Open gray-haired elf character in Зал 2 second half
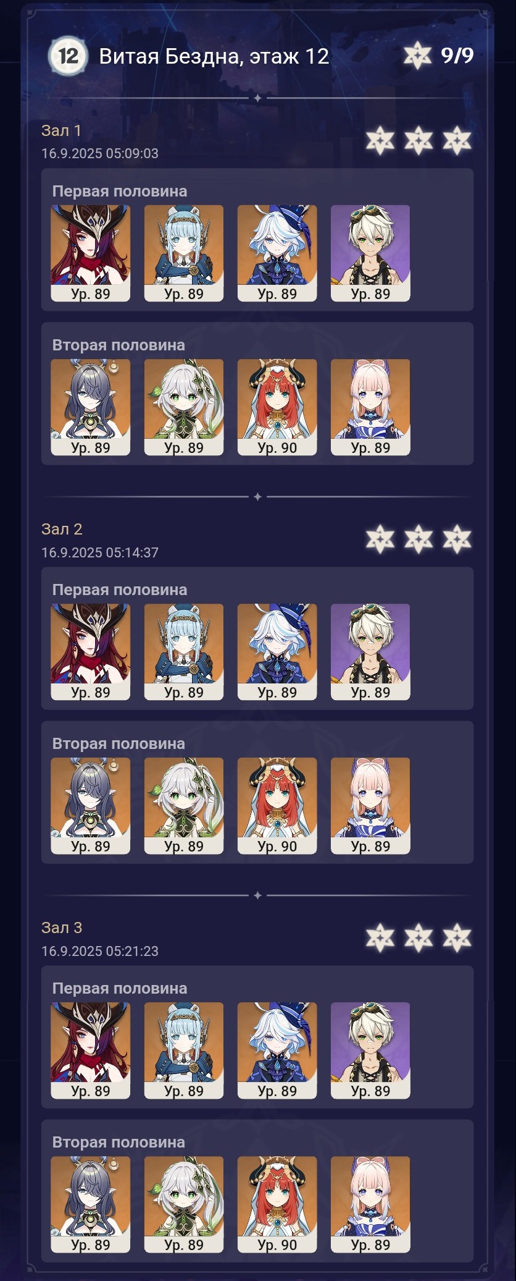 pos(91,806)
